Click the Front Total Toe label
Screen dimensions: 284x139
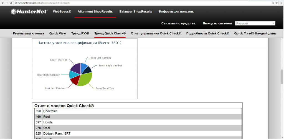[105, 89]
